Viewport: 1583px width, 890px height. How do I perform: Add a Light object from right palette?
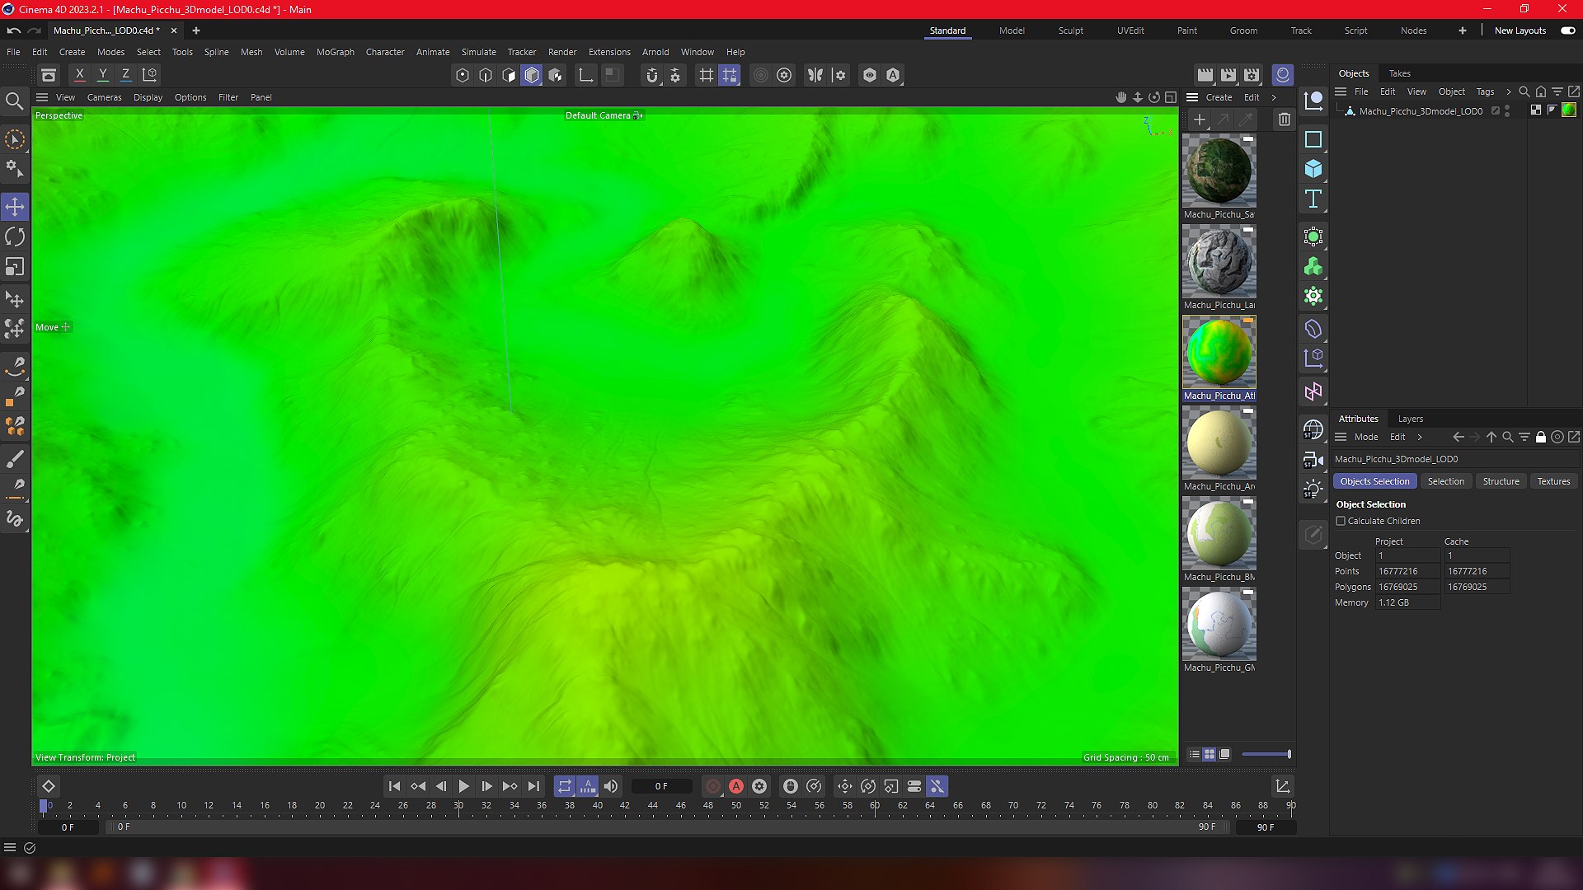[x=1313, y=489]
